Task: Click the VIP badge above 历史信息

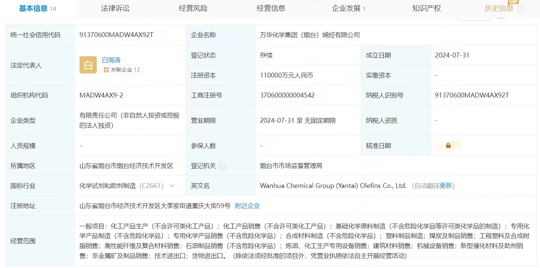Action: 513,2
